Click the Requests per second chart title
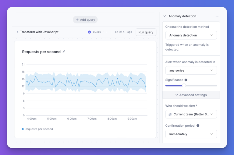Viewport: 234px width, 155px height. click(41, 52)
